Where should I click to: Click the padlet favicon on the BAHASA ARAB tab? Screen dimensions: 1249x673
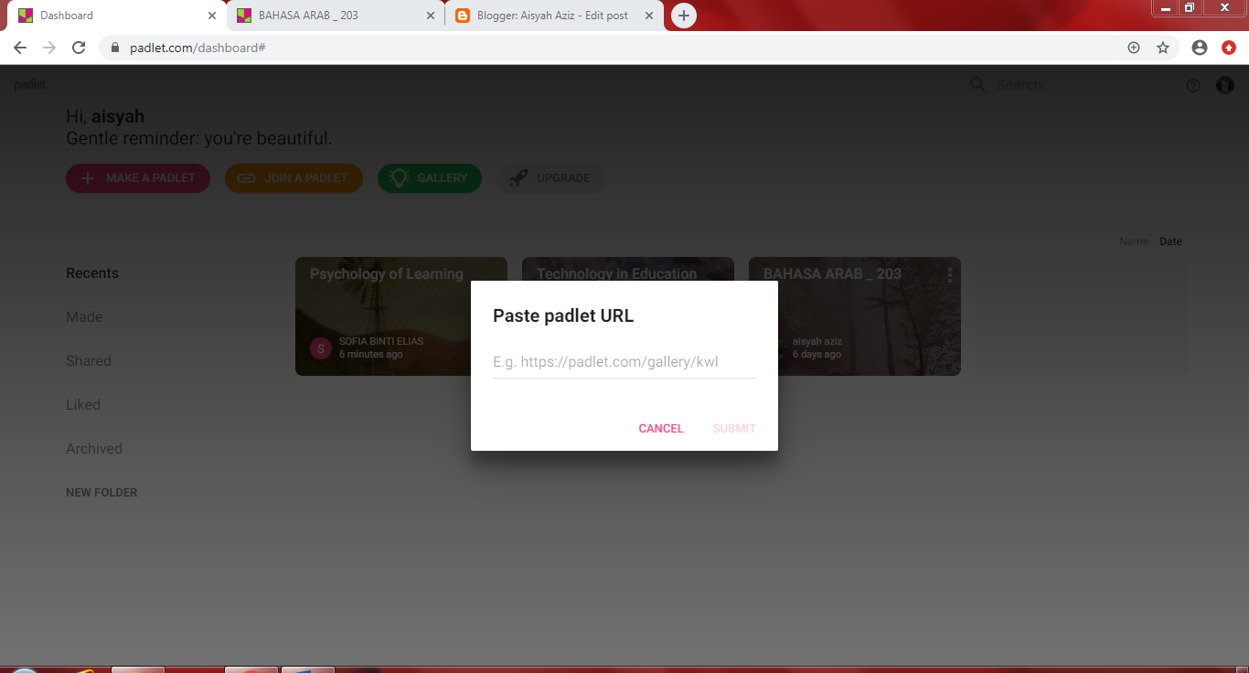coord(244,16)
